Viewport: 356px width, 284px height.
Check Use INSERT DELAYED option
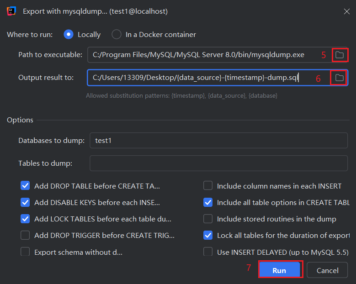click(208, 252)
